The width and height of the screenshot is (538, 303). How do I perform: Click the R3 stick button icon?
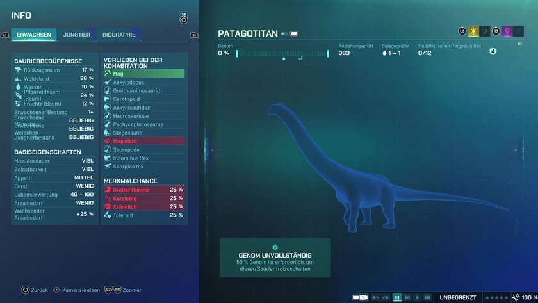point(496,31)
